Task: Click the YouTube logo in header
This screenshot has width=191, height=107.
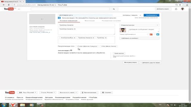Action: pyautogui.click(x=9, y=9)
